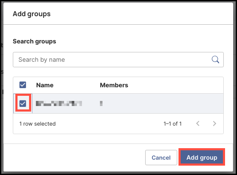237x175 pixels.
Task: Go to the previous page of groups
Action: click(198, 123)
